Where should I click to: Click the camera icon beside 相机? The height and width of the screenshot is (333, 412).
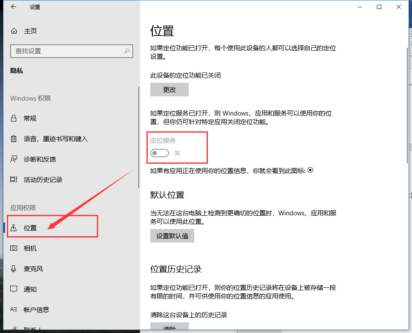point(14,248)
